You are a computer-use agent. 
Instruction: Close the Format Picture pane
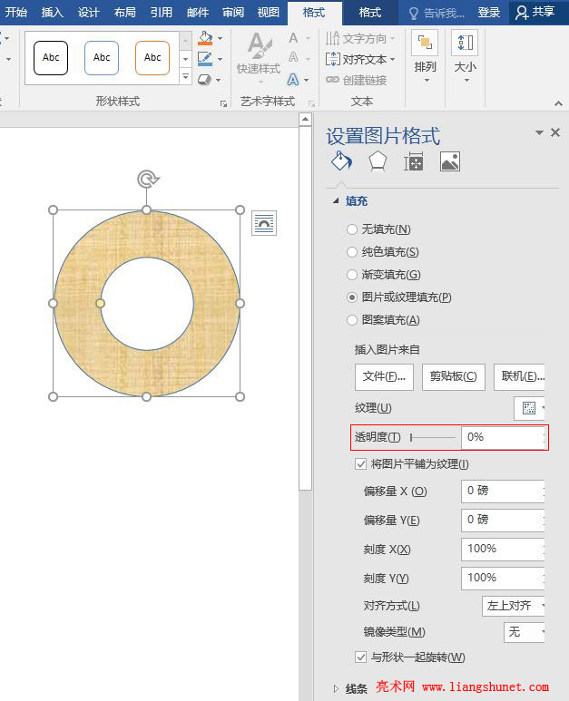point(555,132)
